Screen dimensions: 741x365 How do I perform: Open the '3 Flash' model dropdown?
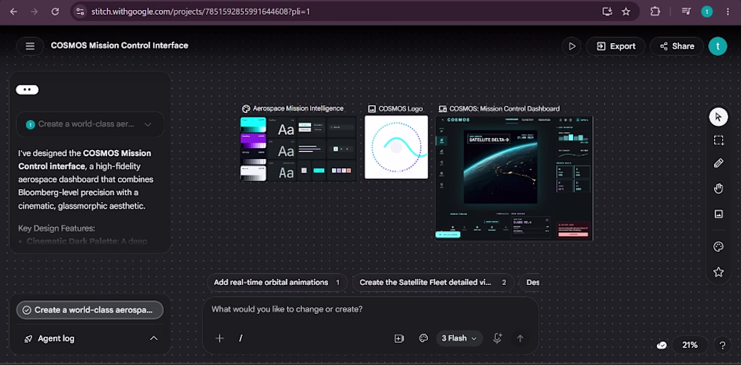459,338
